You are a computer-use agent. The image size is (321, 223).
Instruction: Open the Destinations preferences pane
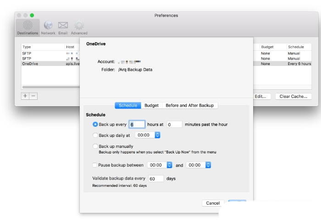tap(28, 27)
